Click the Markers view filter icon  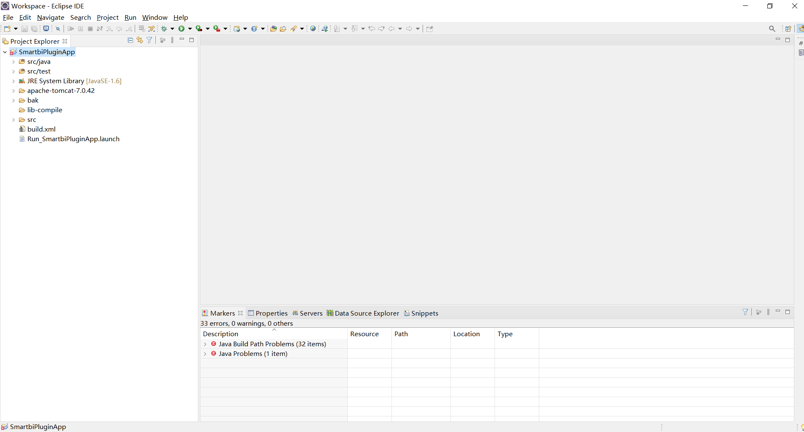tap(745, 312)
